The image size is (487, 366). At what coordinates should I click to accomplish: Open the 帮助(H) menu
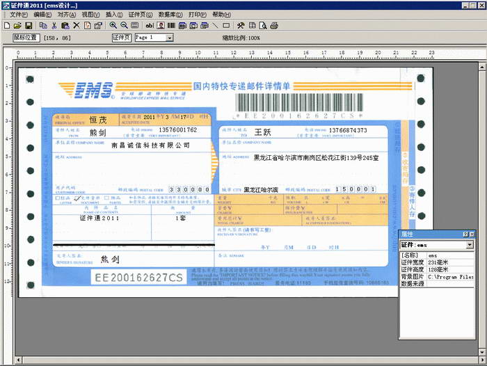pos(221,15)
